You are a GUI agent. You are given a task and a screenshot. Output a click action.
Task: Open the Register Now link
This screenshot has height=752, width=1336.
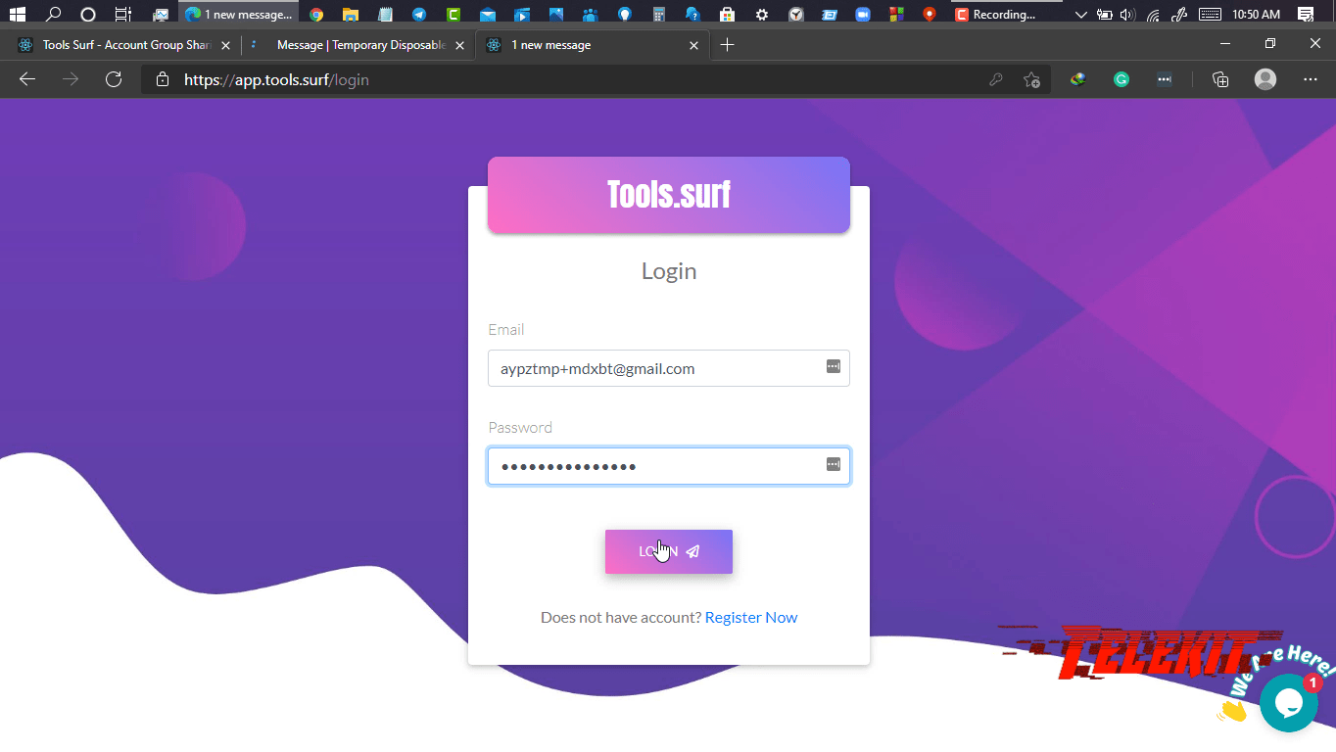[x=751, y=617]
